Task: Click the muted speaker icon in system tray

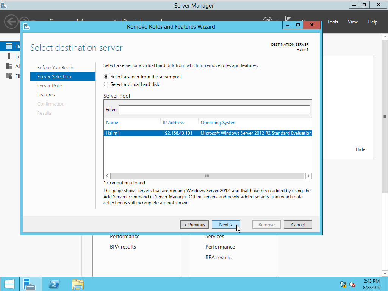Action: [352, 284]
